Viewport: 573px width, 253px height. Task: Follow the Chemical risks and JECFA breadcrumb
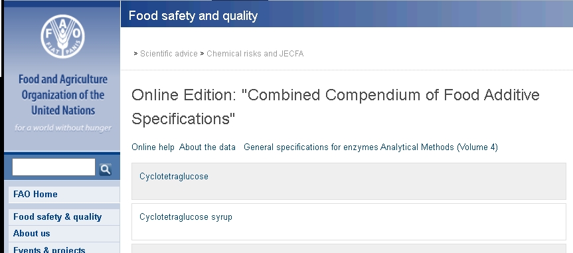pos(255,54)
